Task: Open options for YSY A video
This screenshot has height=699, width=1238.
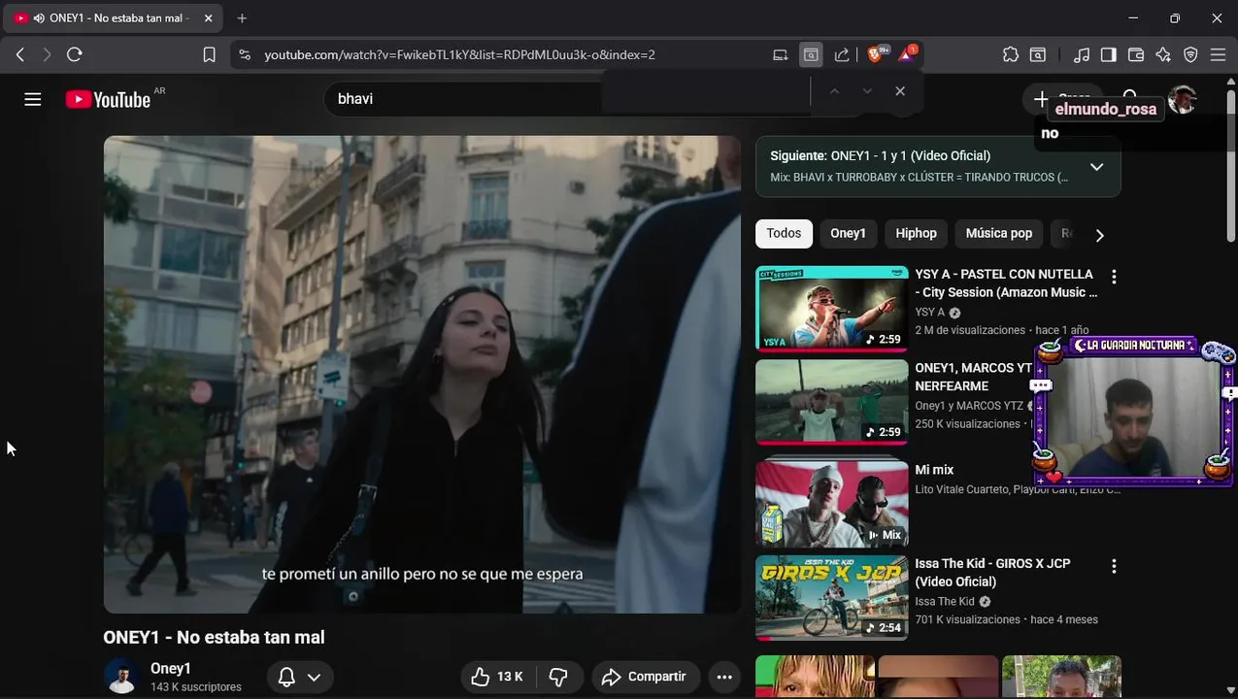Action: pyautogui.click(x=1114, y=277)
